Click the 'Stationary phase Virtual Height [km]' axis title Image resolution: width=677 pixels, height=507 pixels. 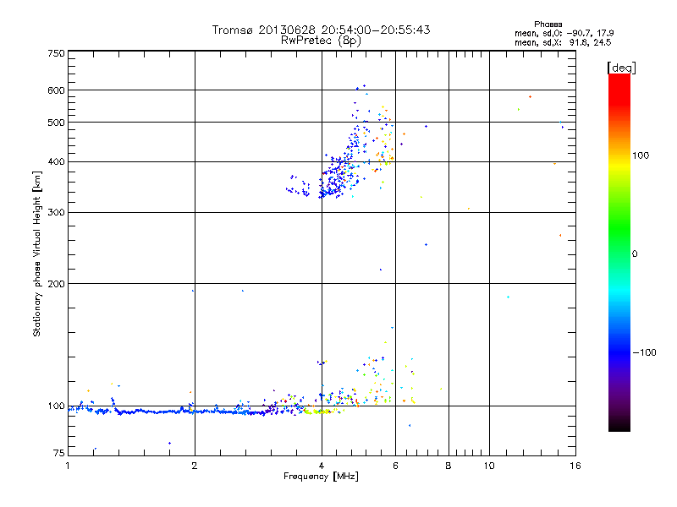pos(37,254)
